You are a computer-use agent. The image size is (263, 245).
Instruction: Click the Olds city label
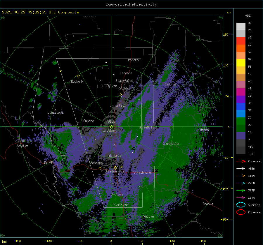coord(111,121)
